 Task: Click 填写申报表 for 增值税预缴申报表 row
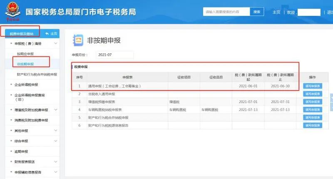click(x=313, y=102)
